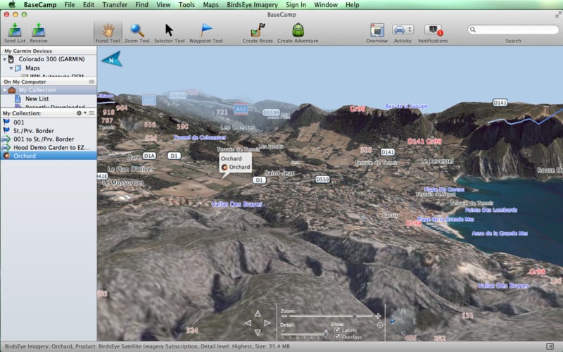Click the lines icon in On My Computer header
Image resolution: width=563 pixels, height=352 pixels.
pos(91,82)
